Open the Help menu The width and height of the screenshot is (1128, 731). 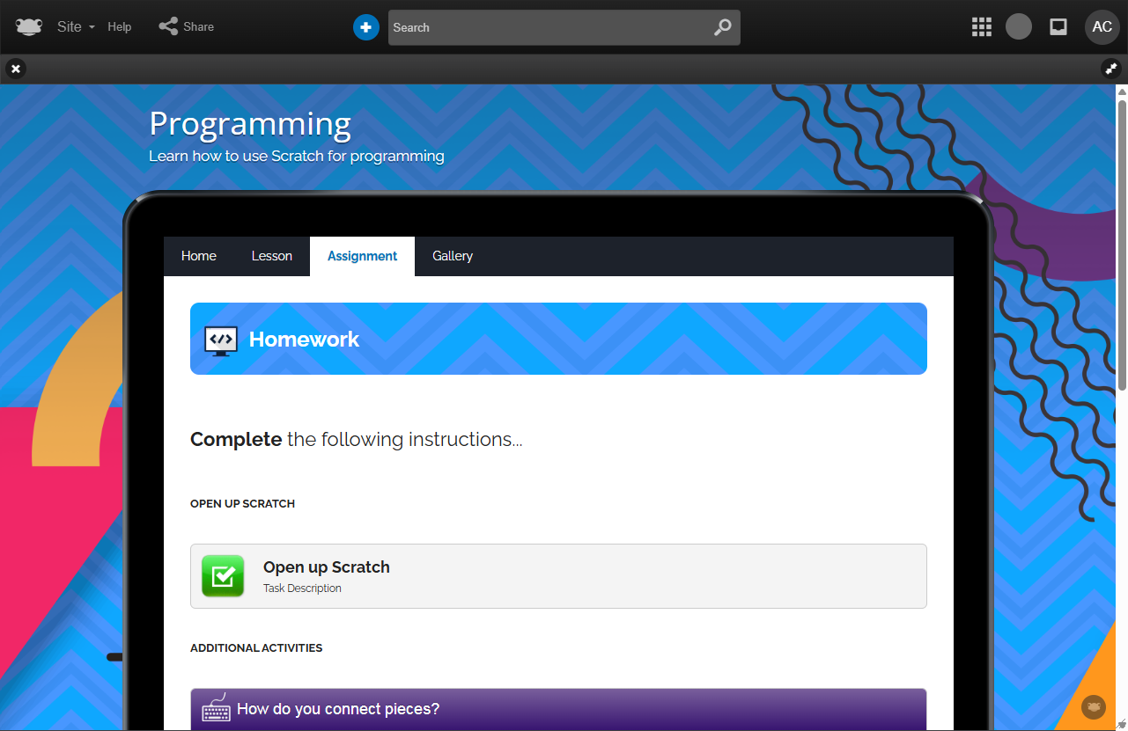120,27
